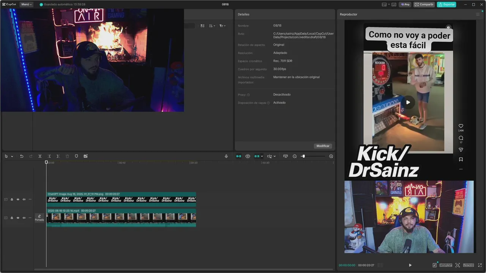
Task: Open more options for main video track
Action: [x=30, y=218]
